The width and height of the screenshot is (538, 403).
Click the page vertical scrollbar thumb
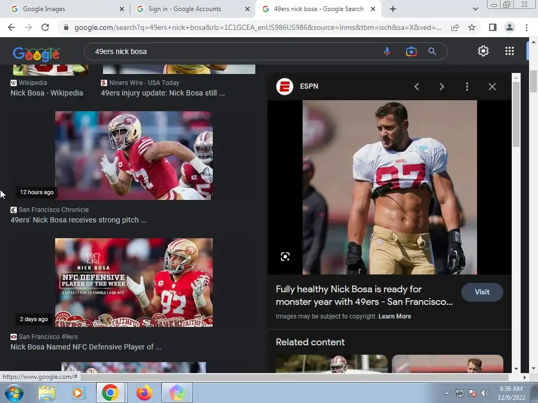click(x=533, y=81)
